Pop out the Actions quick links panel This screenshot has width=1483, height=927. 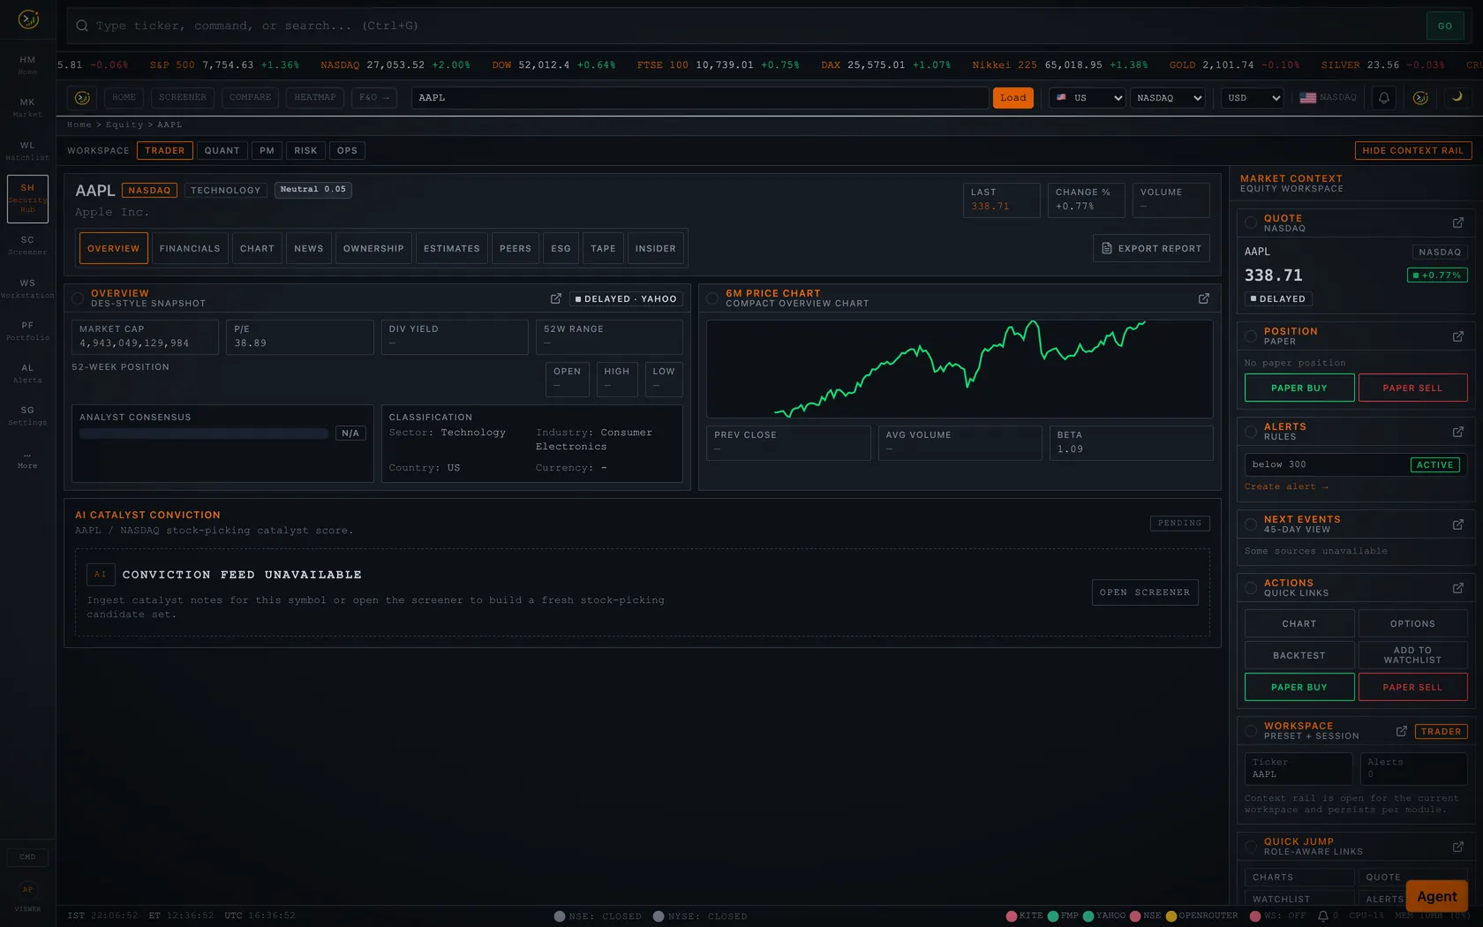tap(1457, 588)
